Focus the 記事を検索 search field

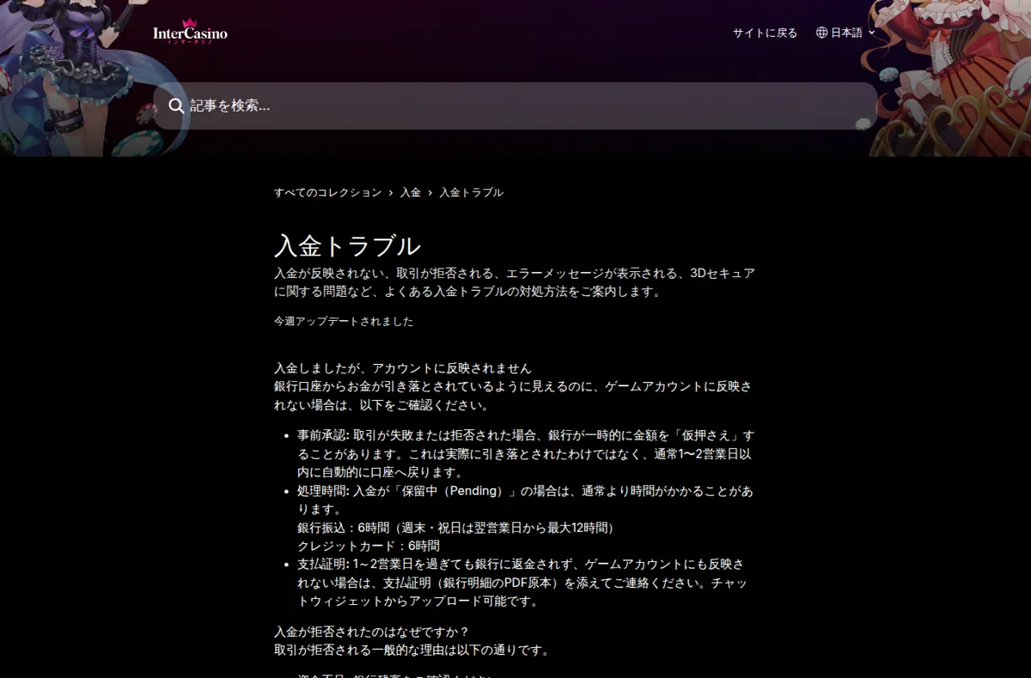tap(515, 106)
